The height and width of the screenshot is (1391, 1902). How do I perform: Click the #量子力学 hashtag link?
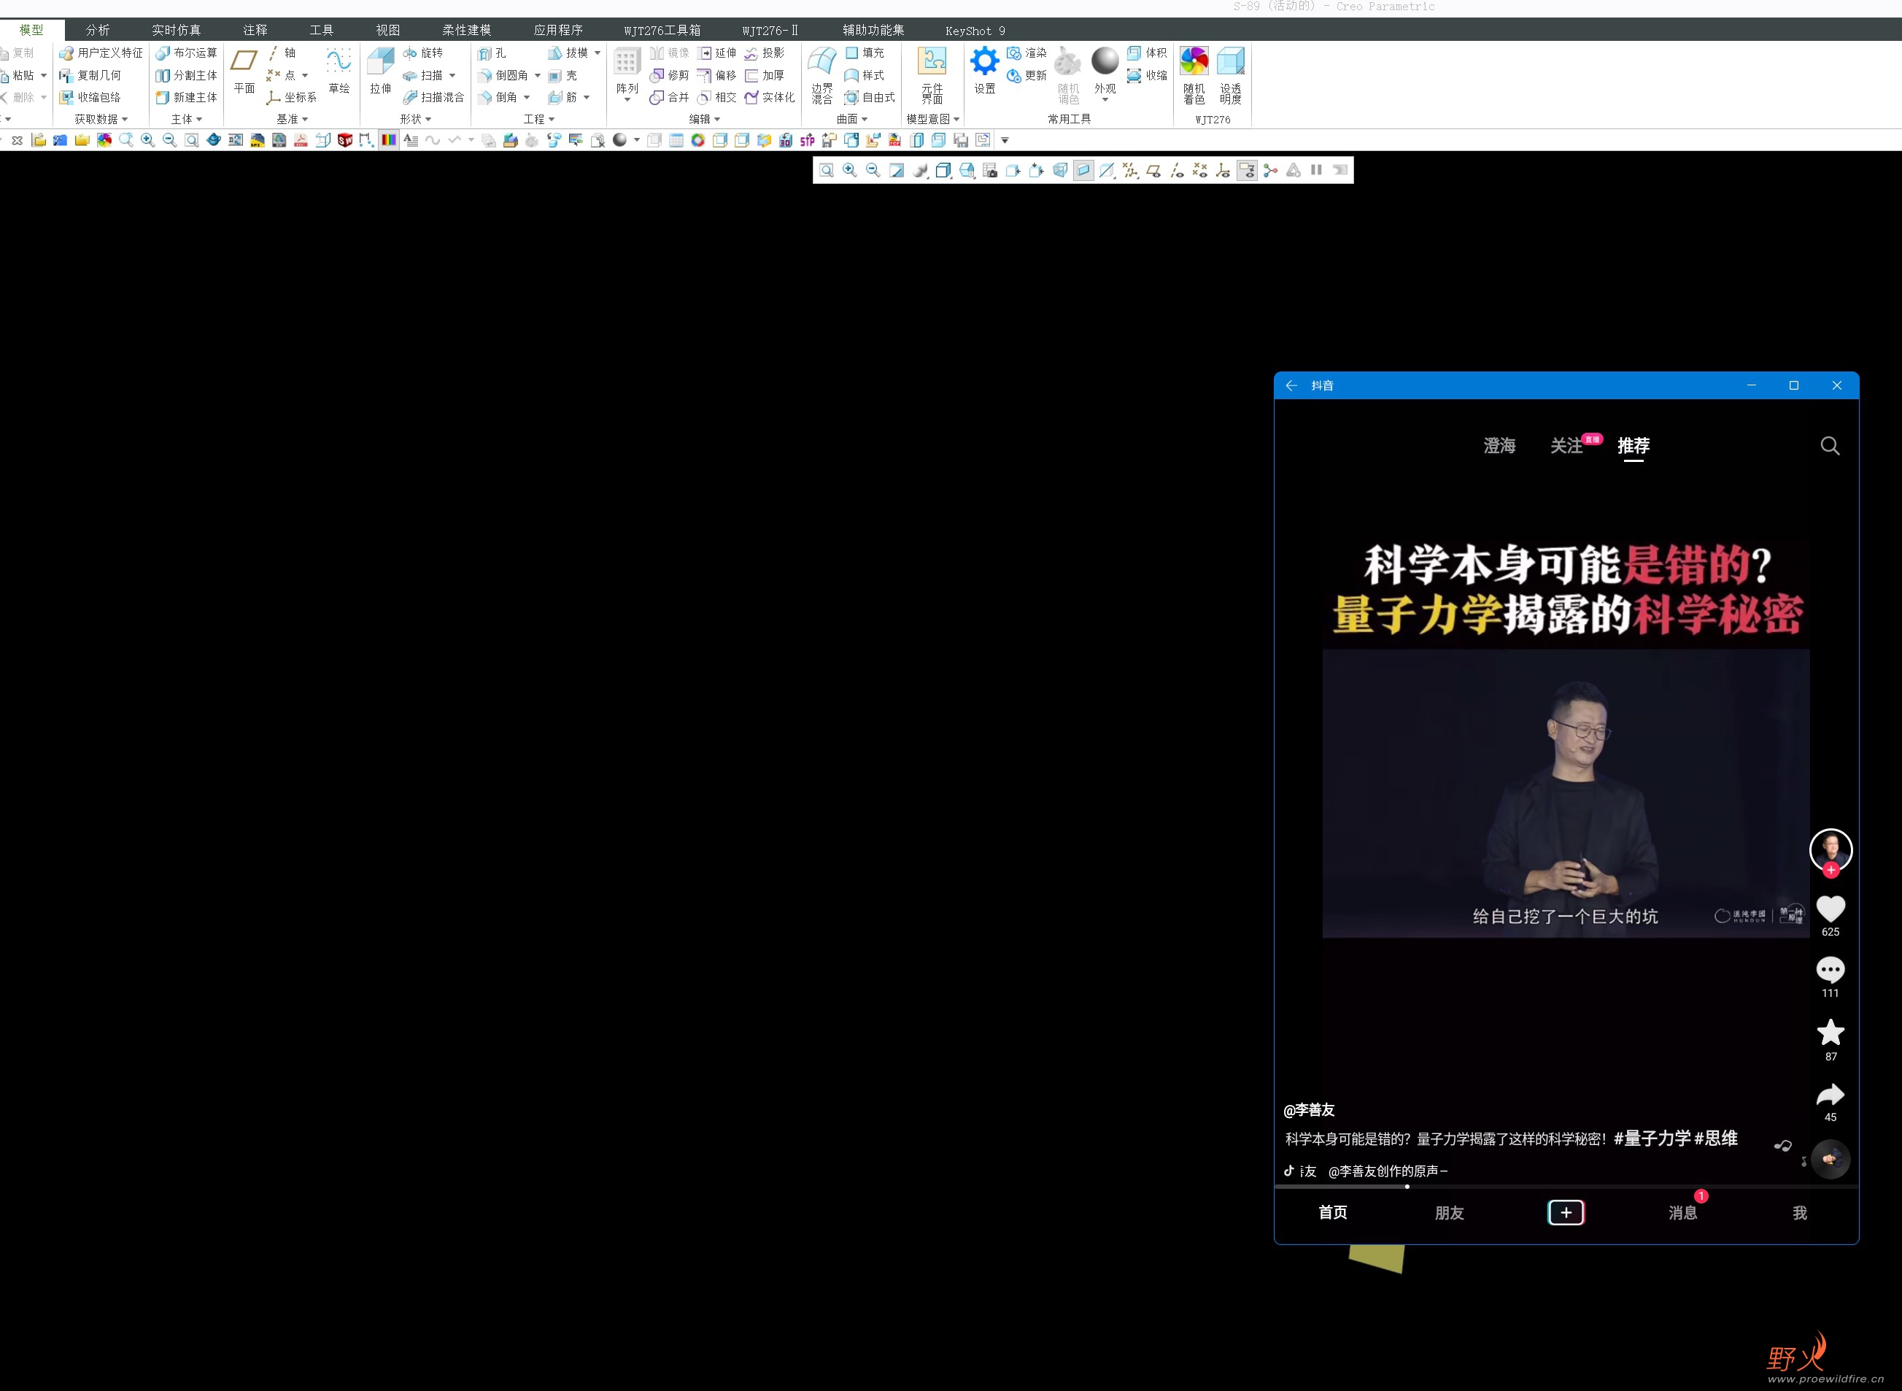pos(1652,1138)
